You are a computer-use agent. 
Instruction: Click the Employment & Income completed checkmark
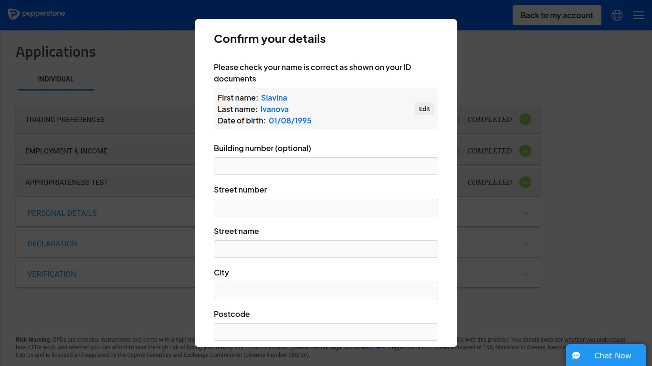click(x=525, y=151)
